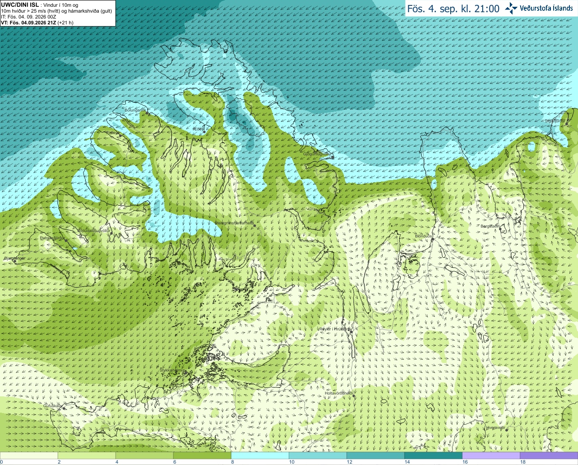The width and height of the screenshot is (578, 465).
Task: Click the 12–14 m/s teal legend swatch
Action: point(376,456)
